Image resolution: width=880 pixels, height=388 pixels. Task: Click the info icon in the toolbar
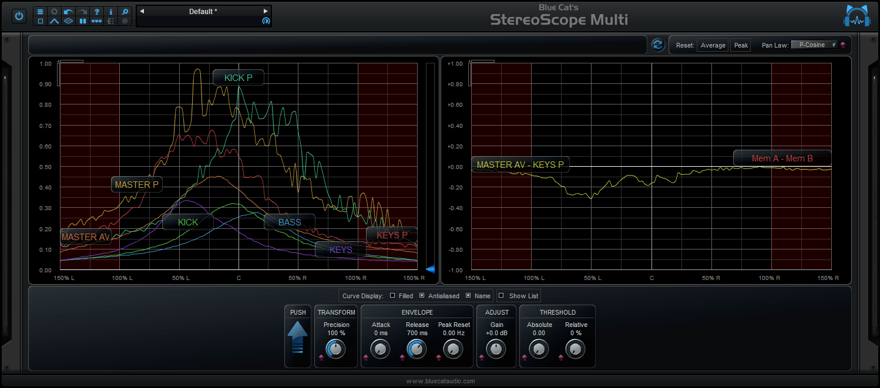(x=111, y=12)
